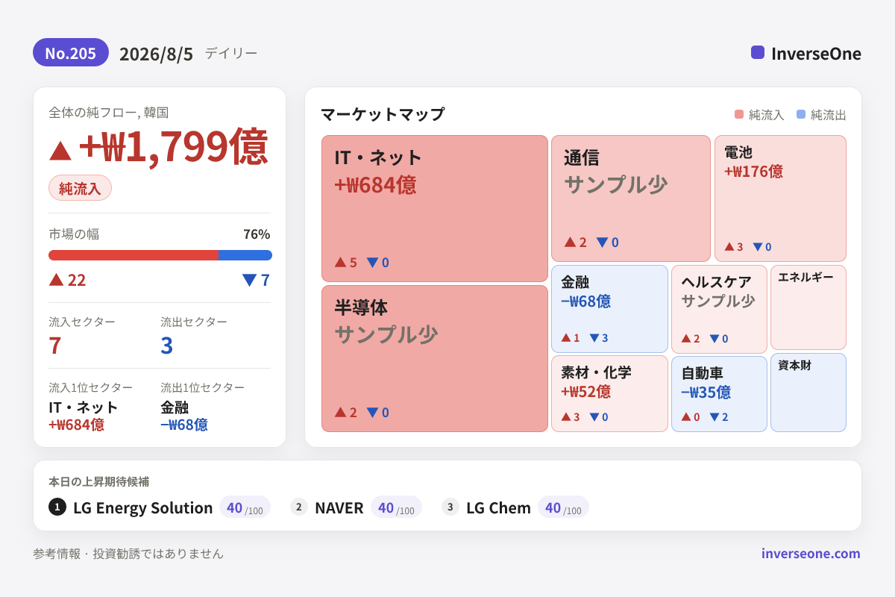Click the down triangle in 素材・化学 tile

pos(594,417)
